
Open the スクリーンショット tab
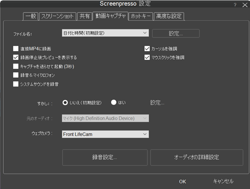(x=57, y=16)
